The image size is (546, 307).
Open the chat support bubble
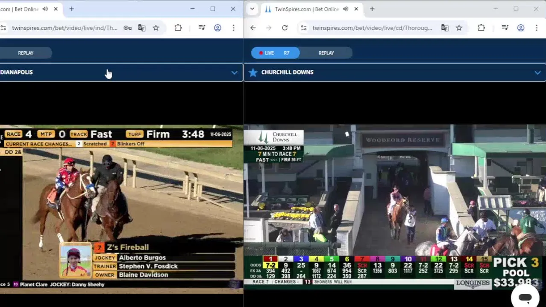tap(525, 297)
